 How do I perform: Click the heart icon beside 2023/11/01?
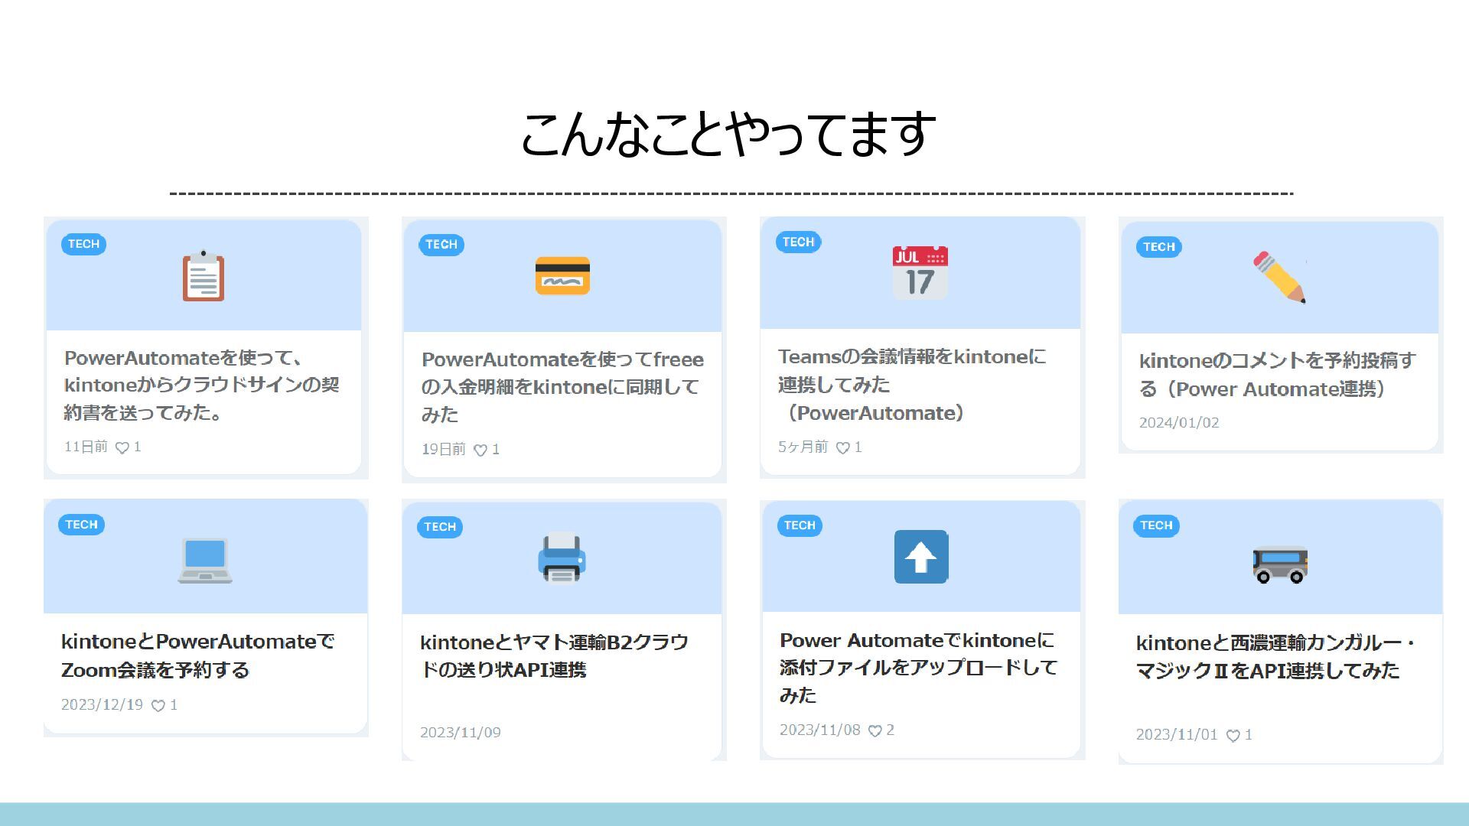[x=1233, y=735]
